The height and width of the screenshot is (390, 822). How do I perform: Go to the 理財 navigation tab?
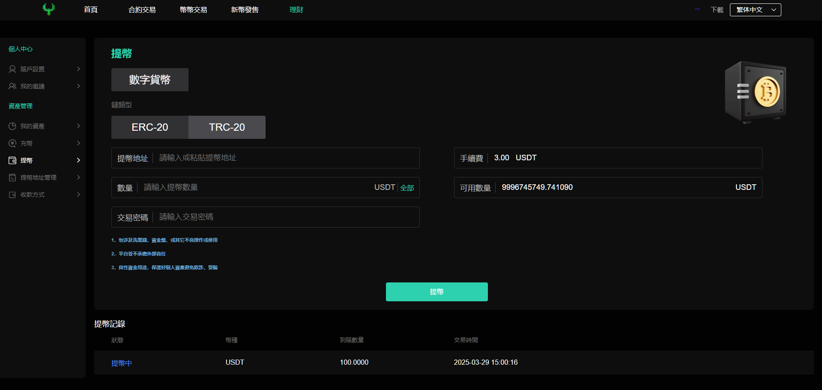coord(296,10)
